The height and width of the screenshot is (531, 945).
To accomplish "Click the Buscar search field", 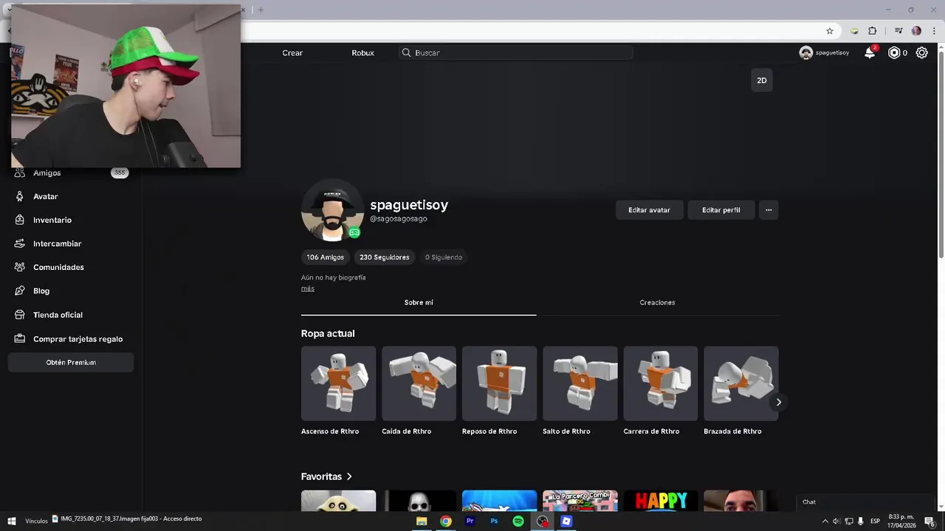I will tap(516, 53).
